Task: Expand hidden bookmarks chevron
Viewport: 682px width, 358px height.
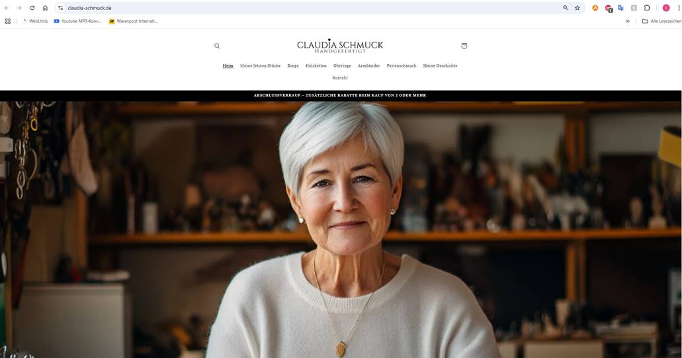Action: [x=628, y=21]
